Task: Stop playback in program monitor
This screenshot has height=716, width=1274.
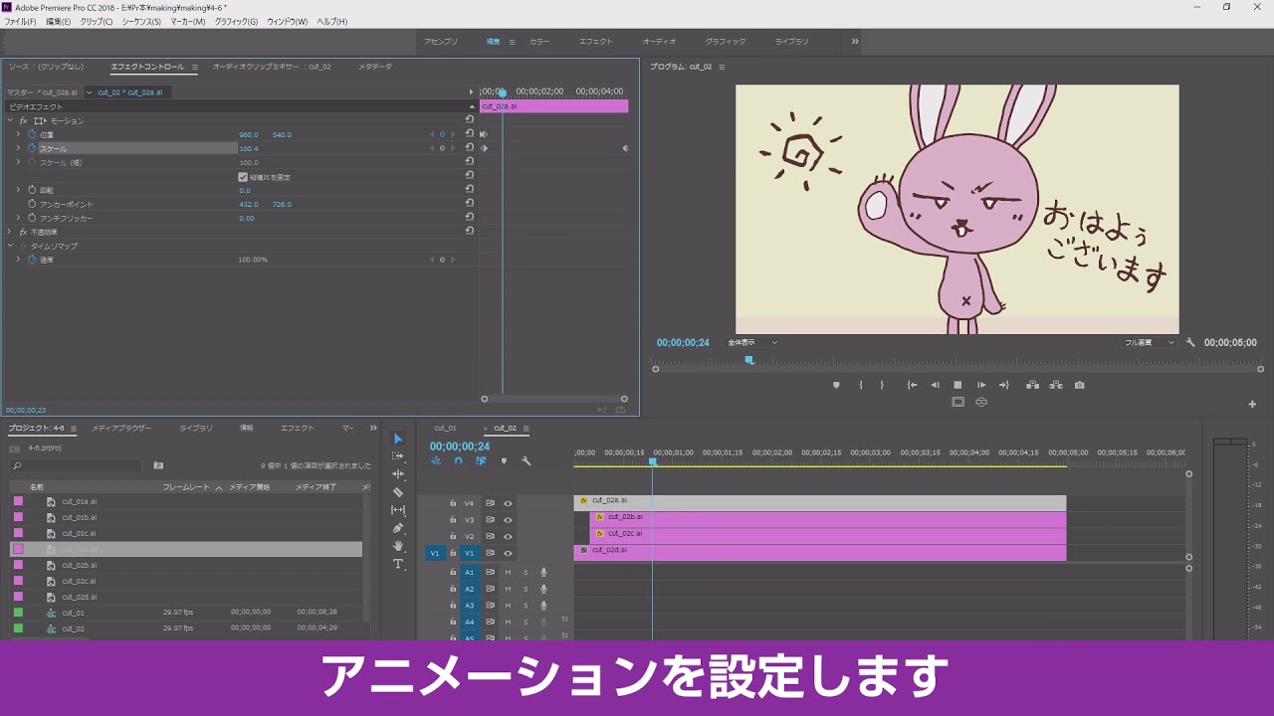Action: coord(957,385)
